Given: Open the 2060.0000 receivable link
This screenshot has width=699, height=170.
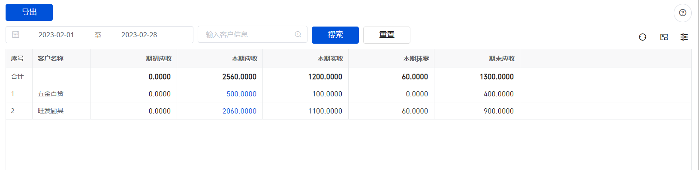Looking at the screenshot, I should pos(239,111).
